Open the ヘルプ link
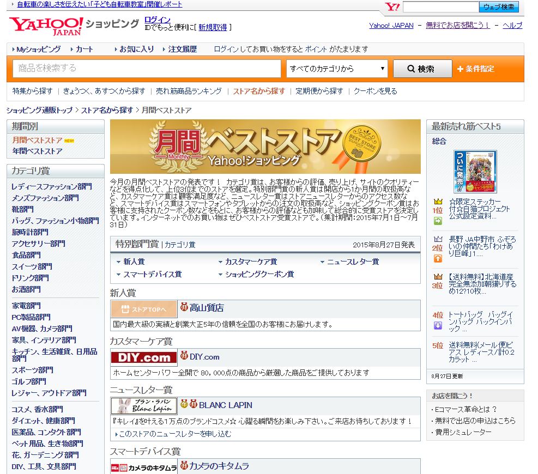Image resolution: width=538 pixels, height=474 pixels. coord(512,26)
